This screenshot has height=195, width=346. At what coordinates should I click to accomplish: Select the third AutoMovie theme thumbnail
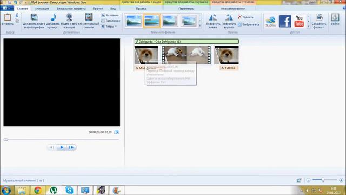pos(170,21)
